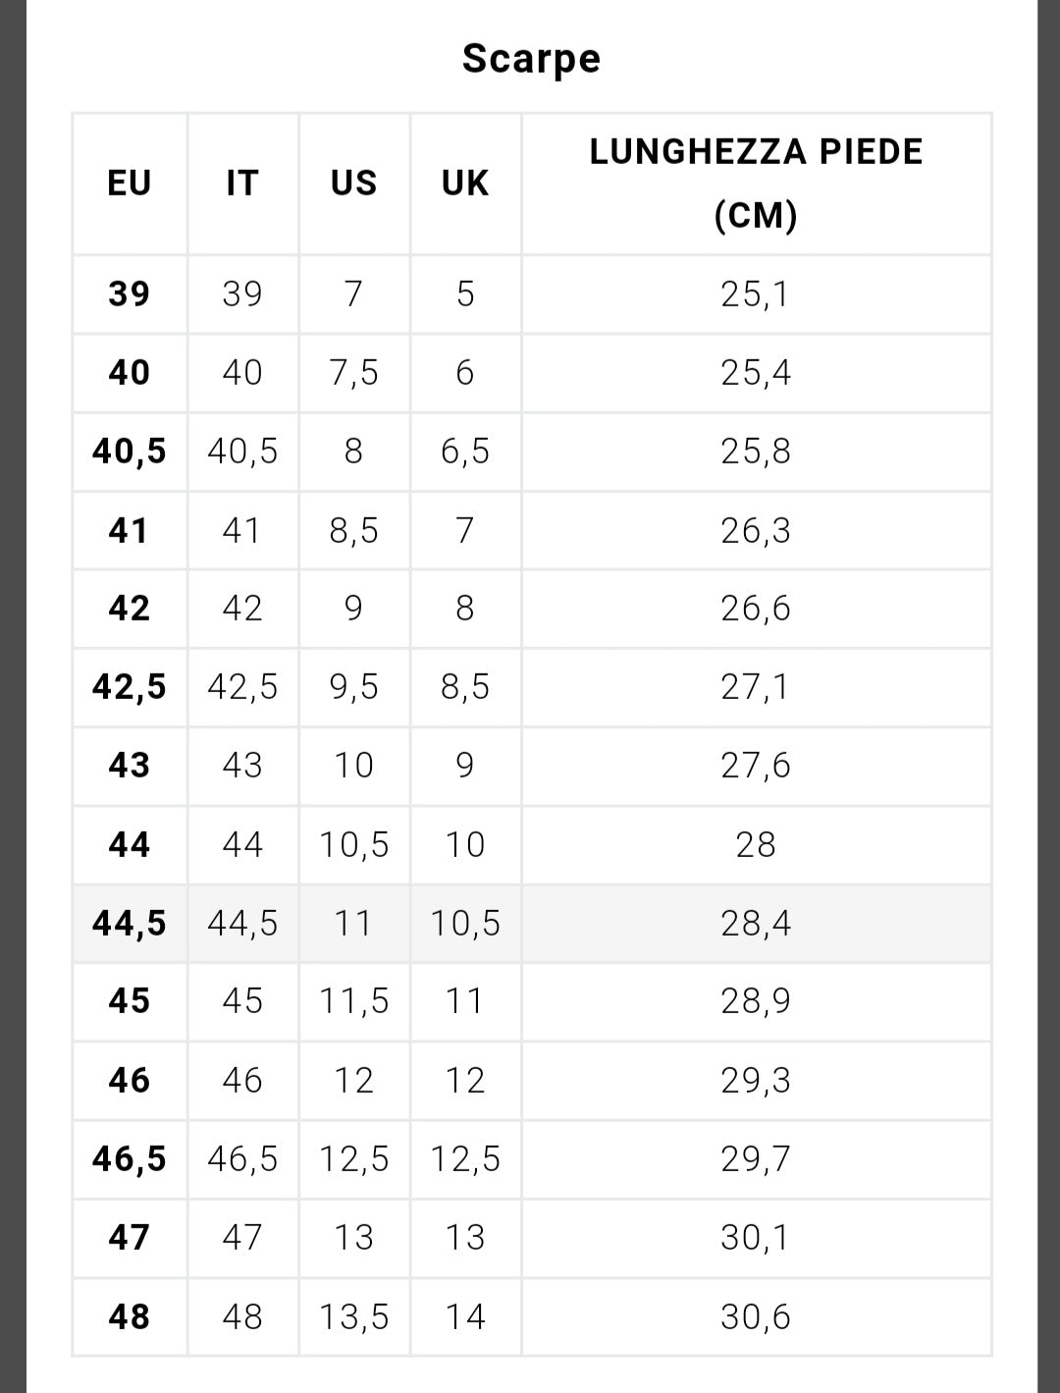Click the IT column header
Viewport: 1060px width, 1393px height.
point(242,184)
